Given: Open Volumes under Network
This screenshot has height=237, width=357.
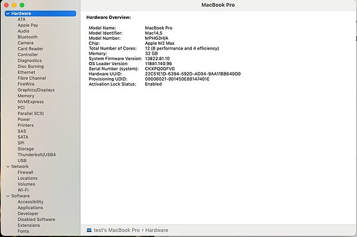Looking at the screenshot, I should [x=26, y=184].
